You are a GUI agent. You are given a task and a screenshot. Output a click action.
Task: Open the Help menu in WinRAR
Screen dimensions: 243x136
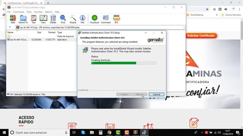[x=57, y=12]
